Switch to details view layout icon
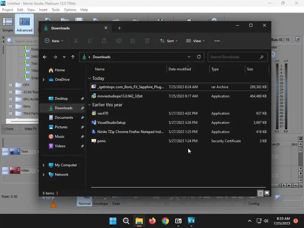 click(260, 193)
